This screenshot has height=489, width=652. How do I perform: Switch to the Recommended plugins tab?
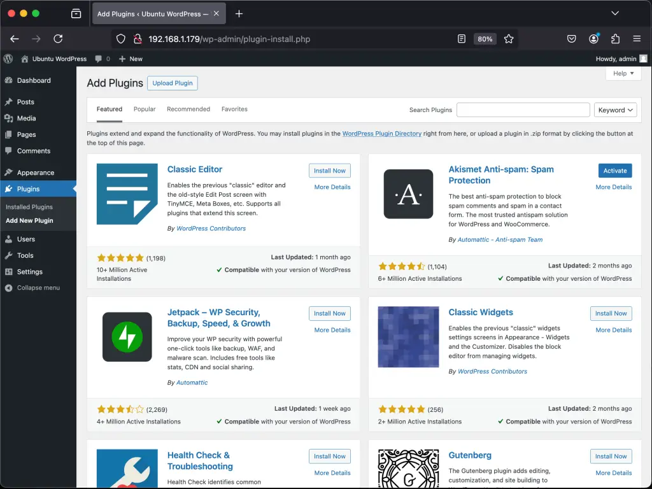[188, 109]
